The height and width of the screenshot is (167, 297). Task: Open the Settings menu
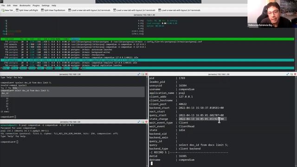tap(45, 6)
